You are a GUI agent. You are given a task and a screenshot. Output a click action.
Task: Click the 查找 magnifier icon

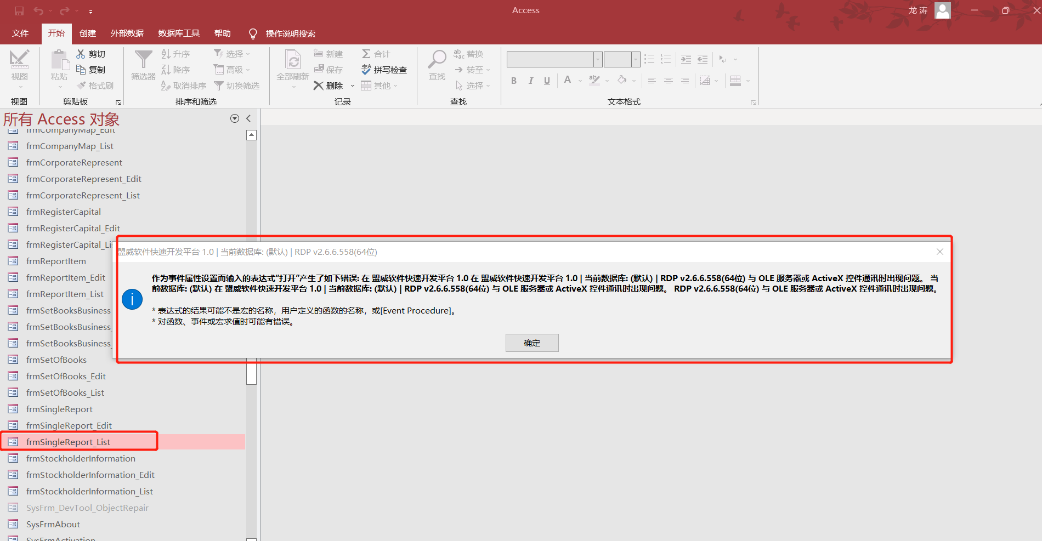click(x=437, y=59)
